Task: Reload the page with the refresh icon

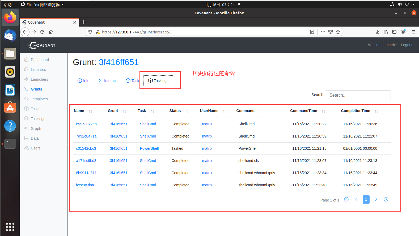Action: coord(42,32)
